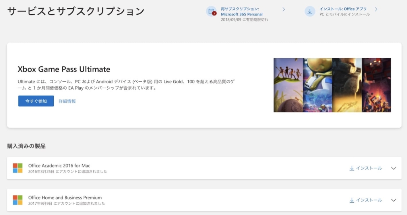The height and width of the screenshot is (215, 407).
Task: Click the Xbox Game Pass Ultimate heading
Action: point(64,69)
